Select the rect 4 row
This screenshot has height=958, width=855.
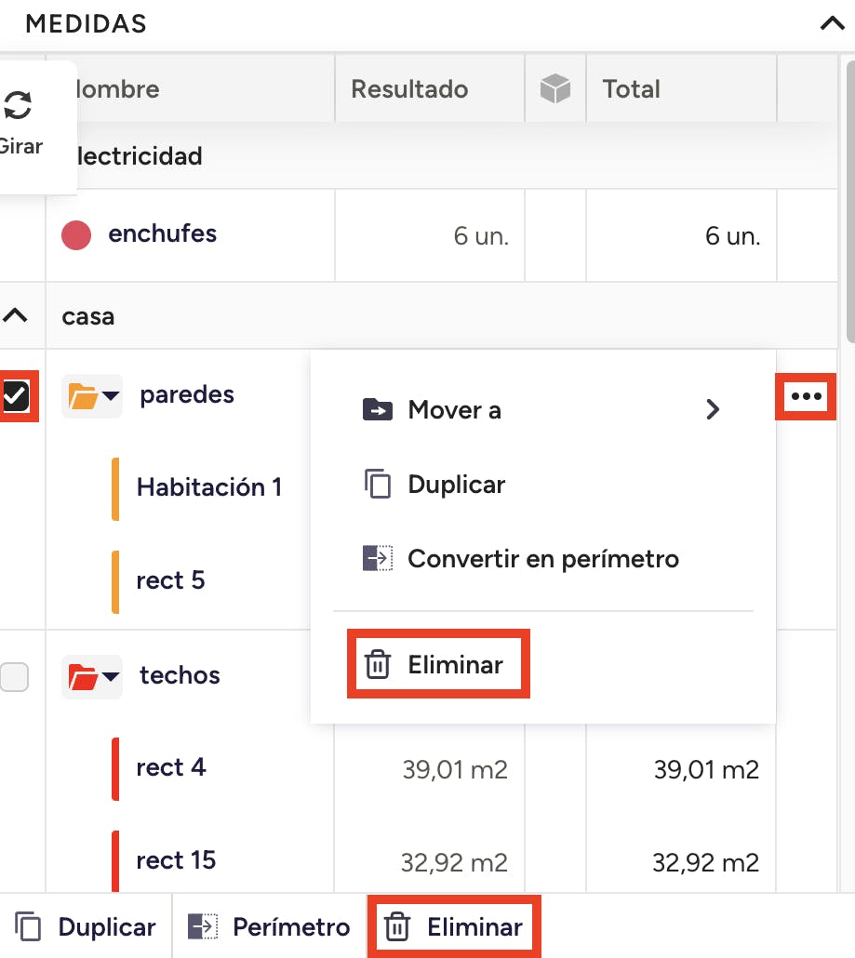(170, 767)
